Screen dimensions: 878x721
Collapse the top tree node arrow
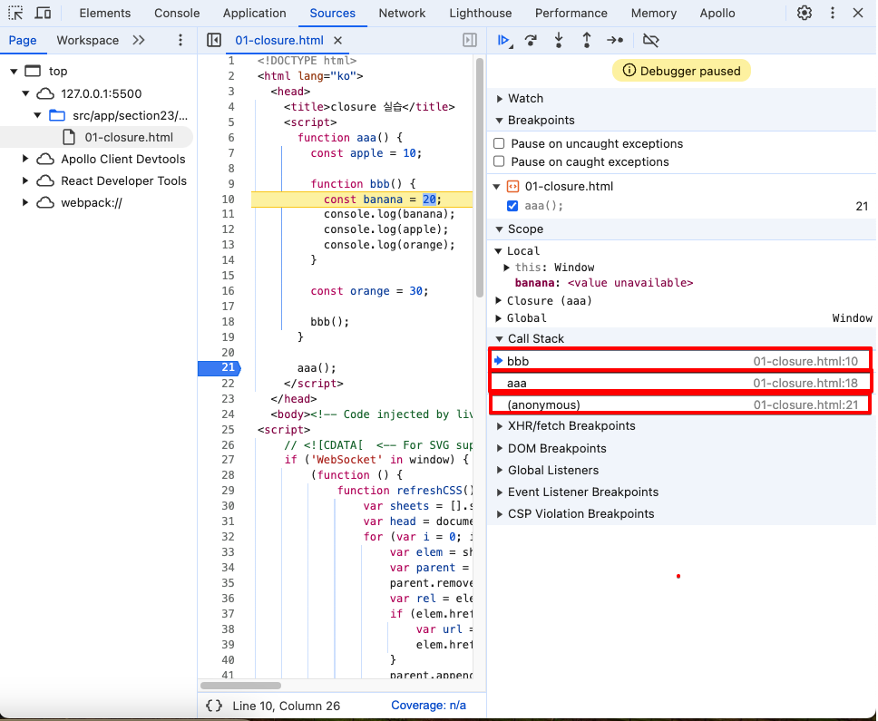14,71
